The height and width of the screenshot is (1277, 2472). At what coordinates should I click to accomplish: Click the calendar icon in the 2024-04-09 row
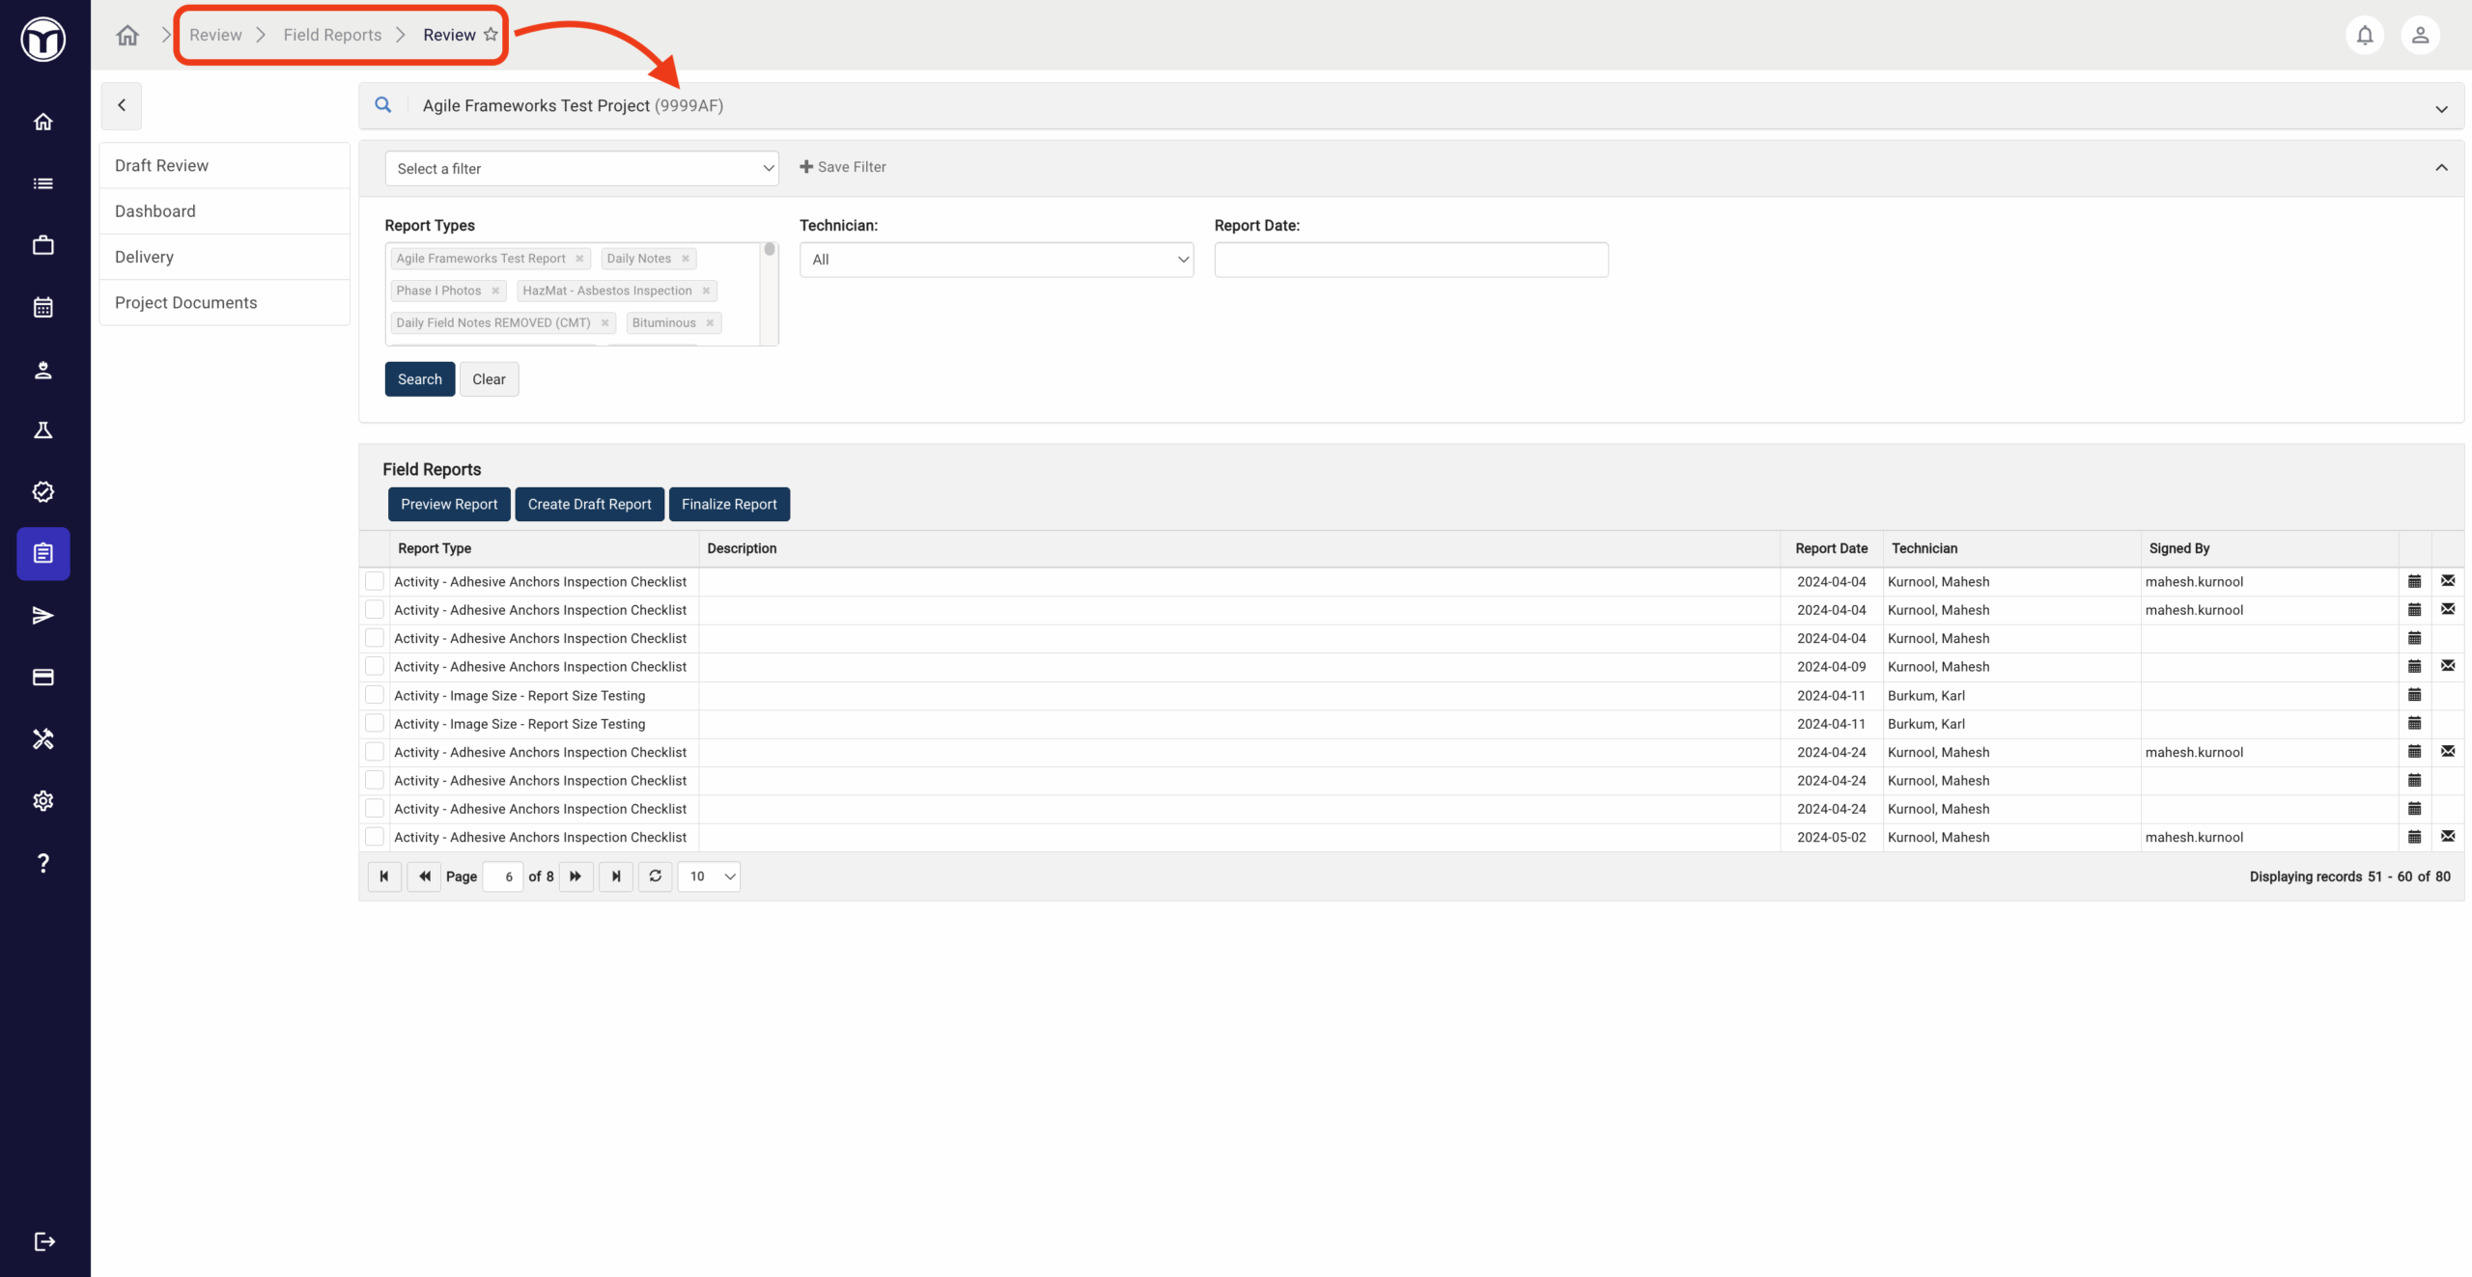pos(2414,666)
